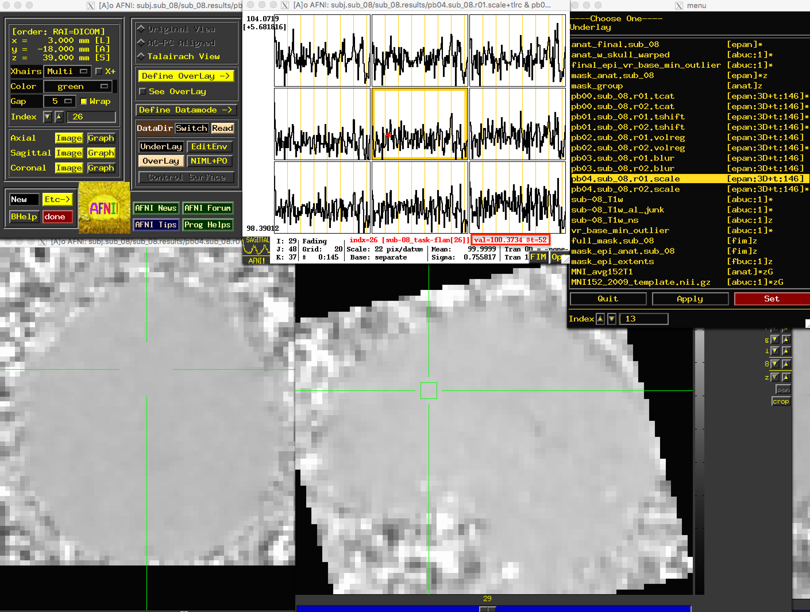Image resolution: width=810 pixels, height=612 pixels.
Task: Open Axial Graph viewer
Action: pos(101,138)
